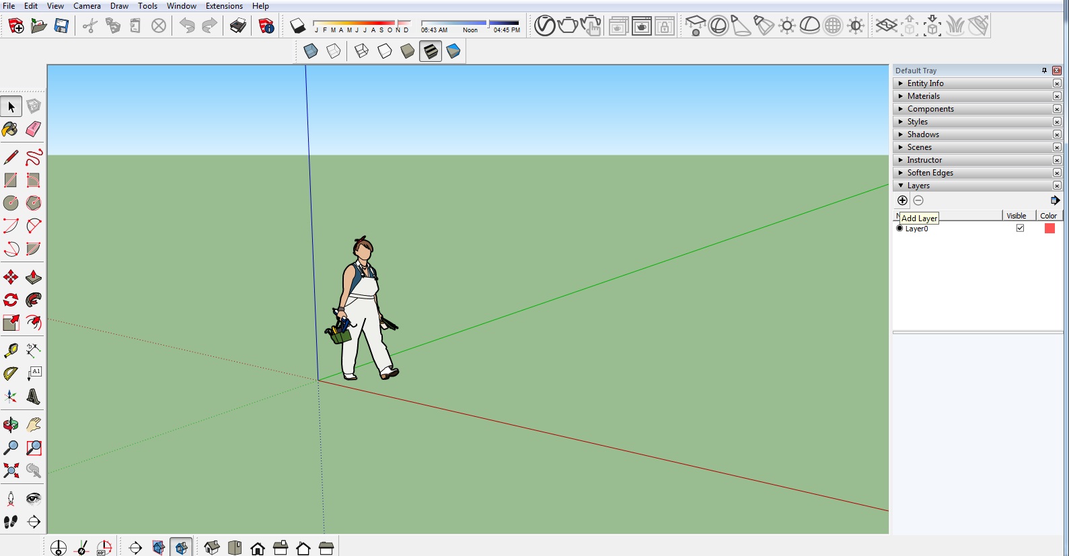The height and width of the screenshot is (556, 1069).
Task: Start V-Ray render with teapot icon
Action: (568, 26)
